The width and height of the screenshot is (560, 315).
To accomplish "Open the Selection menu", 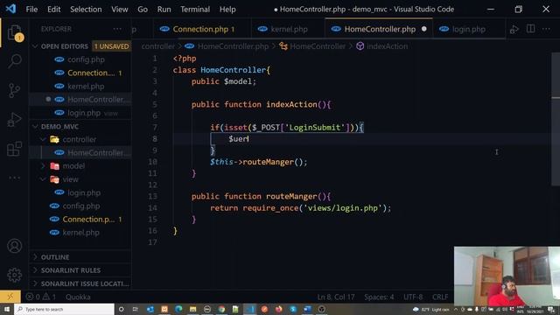I will click(x=86, y=10).
